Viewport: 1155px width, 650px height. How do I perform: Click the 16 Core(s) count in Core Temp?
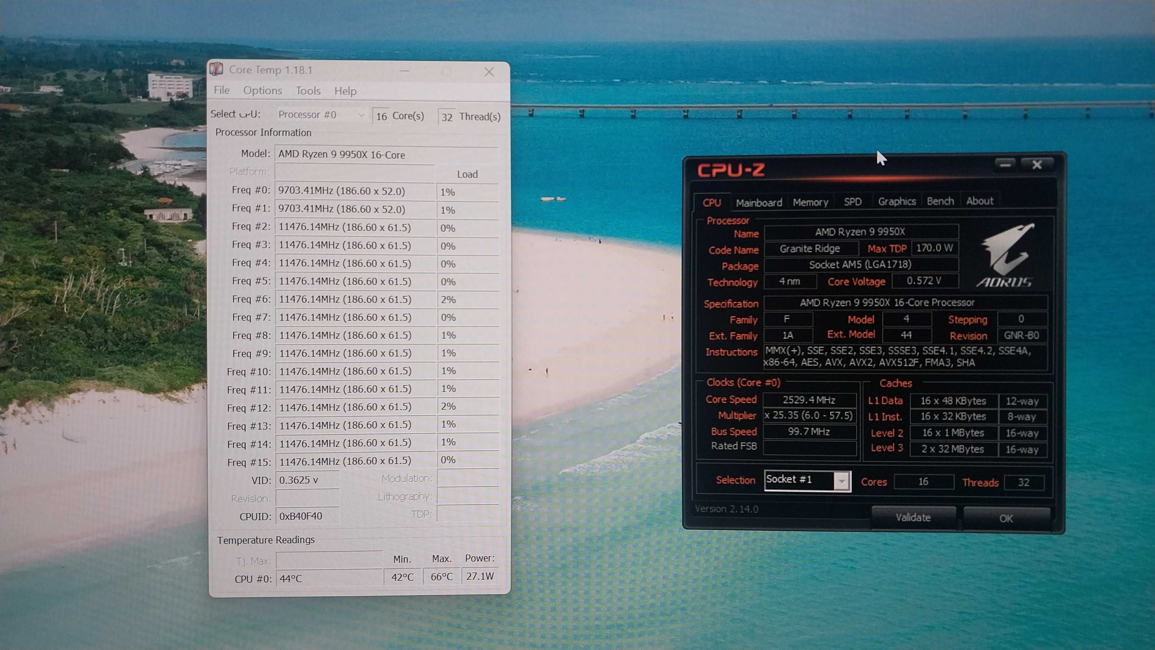tap(382, 117)
